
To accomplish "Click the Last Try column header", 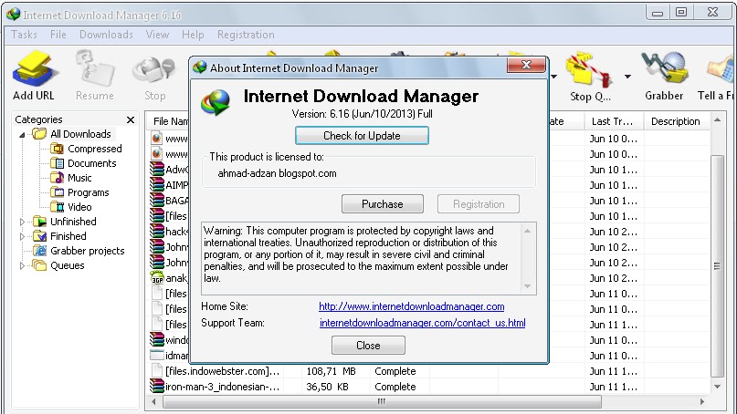I will [614, 121].
